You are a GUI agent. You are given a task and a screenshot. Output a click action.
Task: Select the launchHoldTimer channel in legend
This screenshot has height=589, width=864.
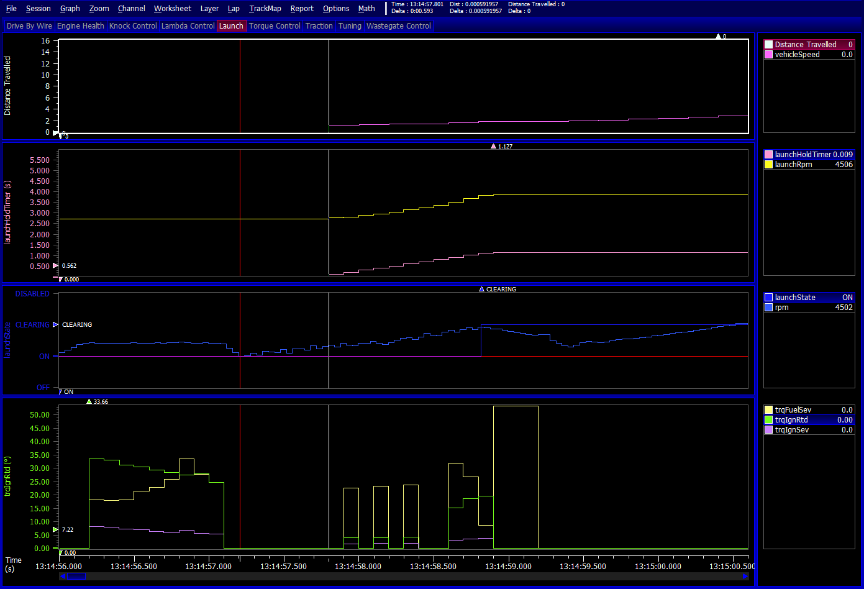pyautogui.click(x=803, y=155)
